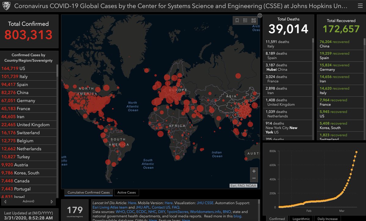Select the 22,465 United Kingdom row
This screenshot has width=366, height=221.
28,125
